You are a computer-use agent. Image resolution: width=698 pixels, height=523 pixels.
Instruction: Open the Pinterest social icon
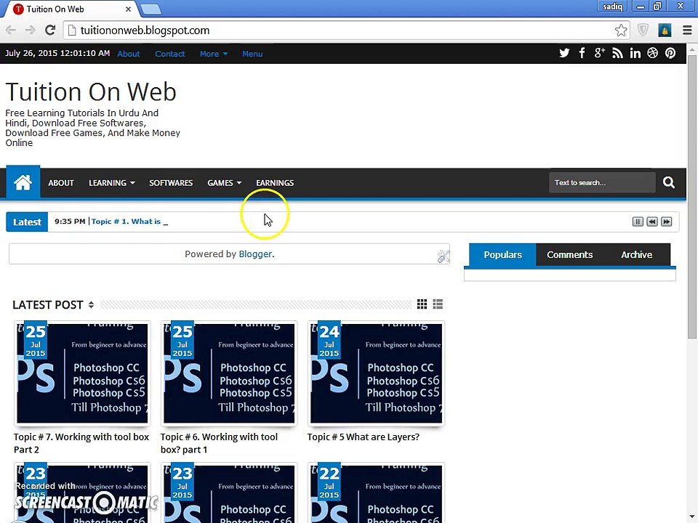pyautogui.click(x=670, y=53)
